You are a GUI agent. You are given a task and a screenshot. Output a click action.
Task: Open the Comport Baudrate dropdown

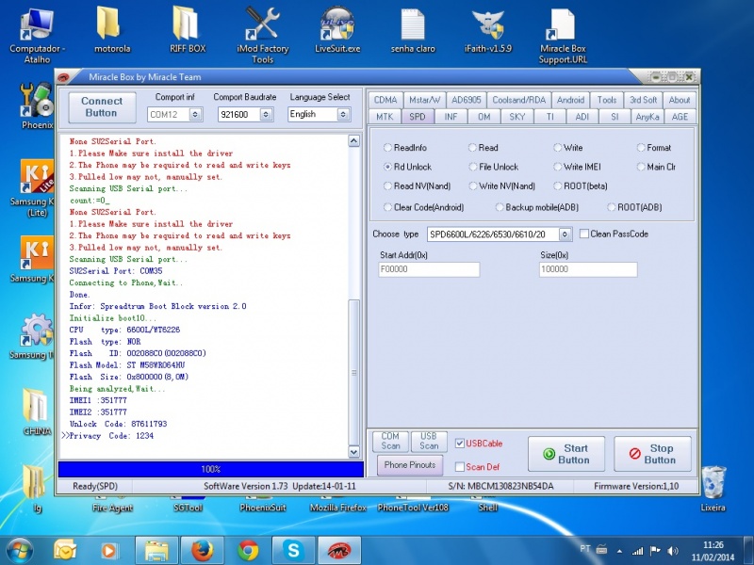coord(266,114)
